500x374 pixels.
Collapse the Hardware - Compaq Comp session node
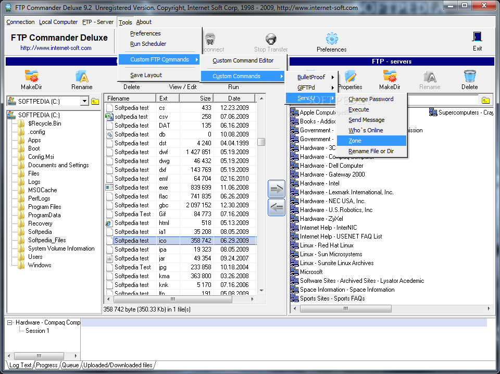(9, 322)
